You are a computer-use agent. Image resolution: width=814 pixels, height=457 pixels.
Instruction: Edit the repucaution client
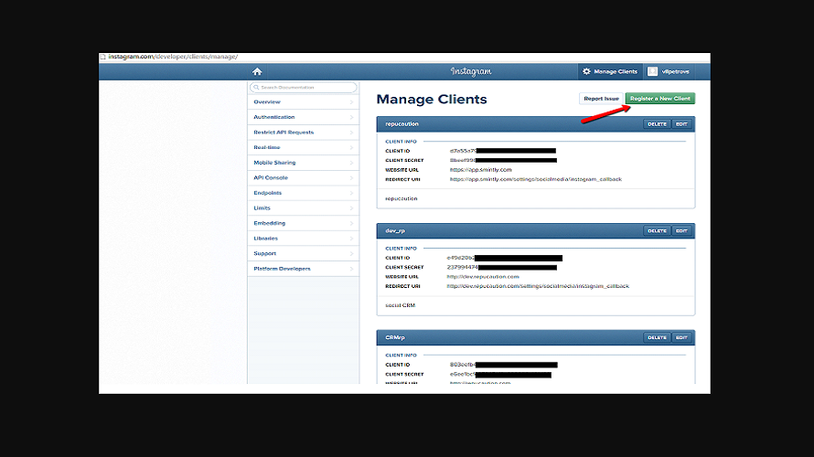(x=681, y=124)
